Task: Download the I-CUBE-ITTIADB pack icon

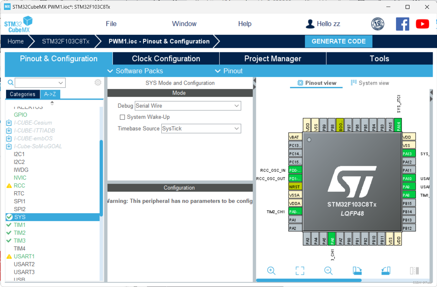Action: point(9,130)
